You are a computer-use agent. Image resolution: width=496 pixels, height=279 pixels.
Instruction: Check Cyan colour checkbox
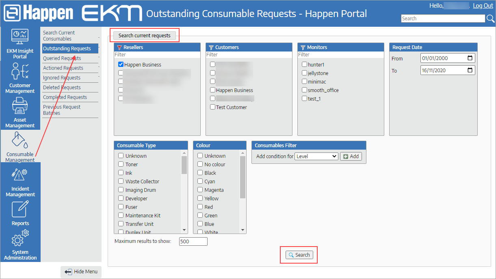200,181
